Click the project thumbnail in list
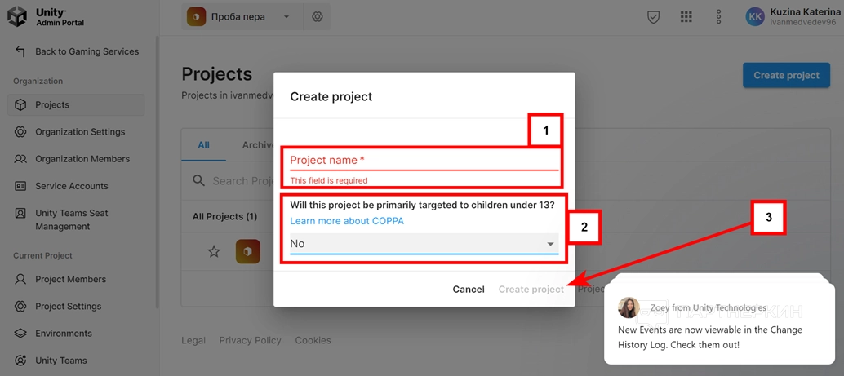This screenshot has height=376, width=844. click(248, 251)
